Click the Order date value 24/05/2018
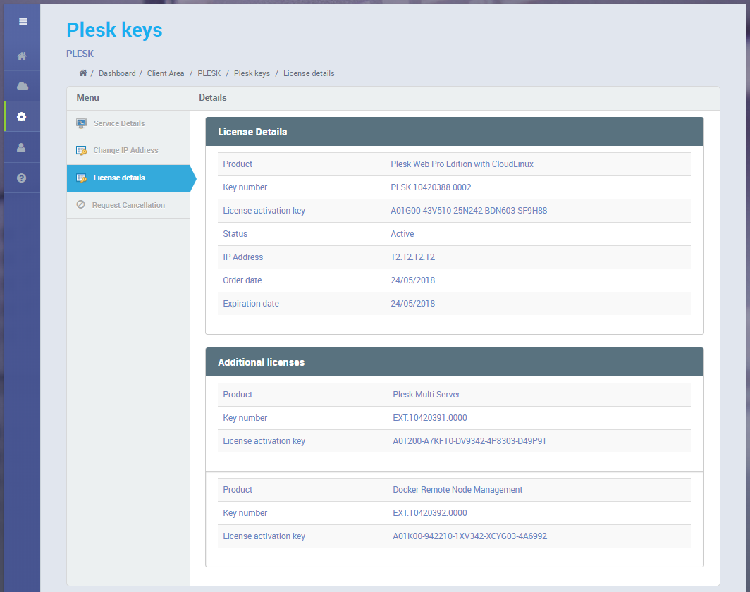The height and width of the screenshot is (592, 750). pos(413,280)
